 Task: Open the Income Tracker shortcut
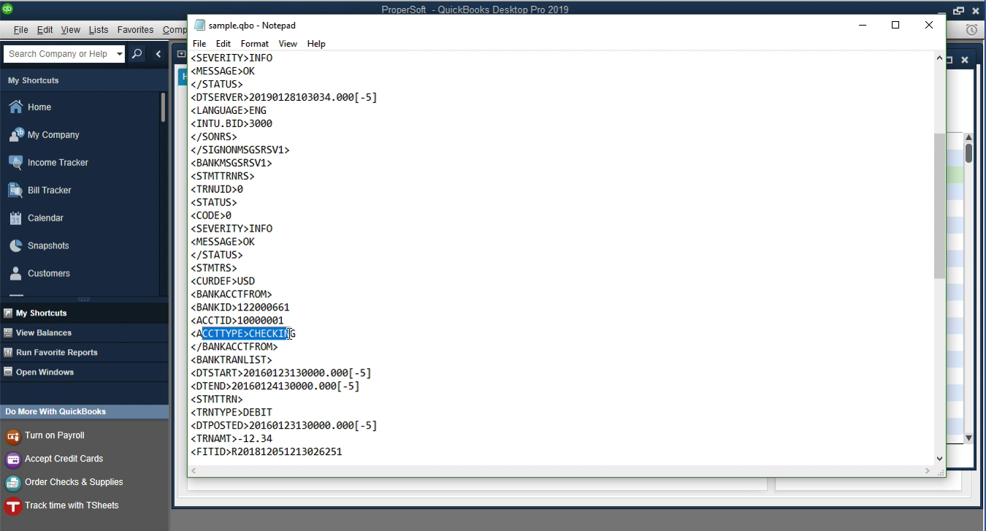[x=58, y=162]
